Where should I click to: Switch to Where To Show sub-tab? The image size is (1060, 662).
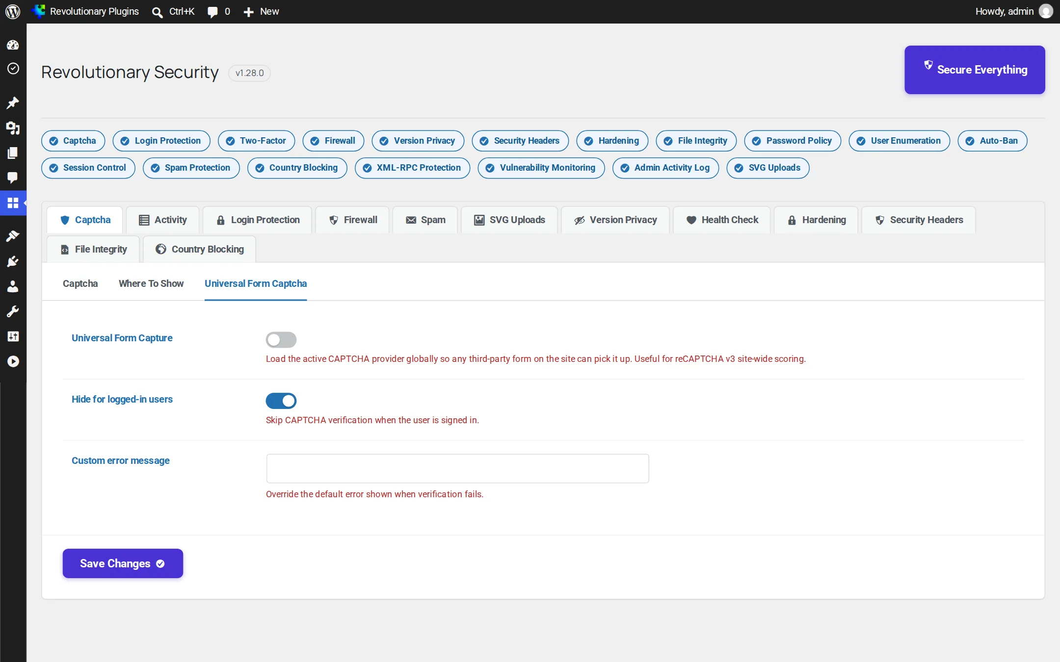(x=151, y=283)
